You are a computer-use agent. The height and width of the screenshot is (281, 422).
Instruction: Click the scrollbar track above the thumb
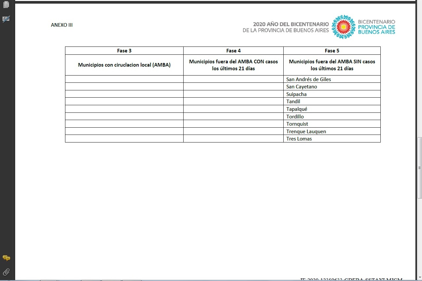coord(419,66)
